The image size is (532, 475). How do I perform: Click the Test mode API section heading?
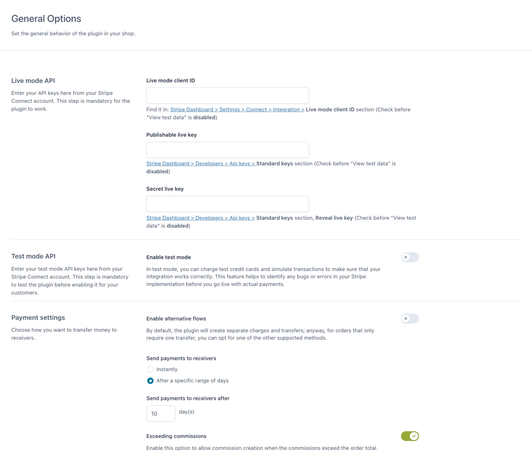click(x=33, y=256)
